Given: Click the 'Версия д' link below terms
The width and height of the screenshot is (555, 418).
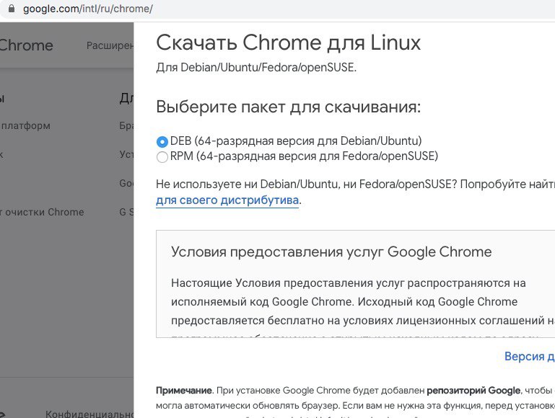Looking at the screenshot, I should 530,356.
